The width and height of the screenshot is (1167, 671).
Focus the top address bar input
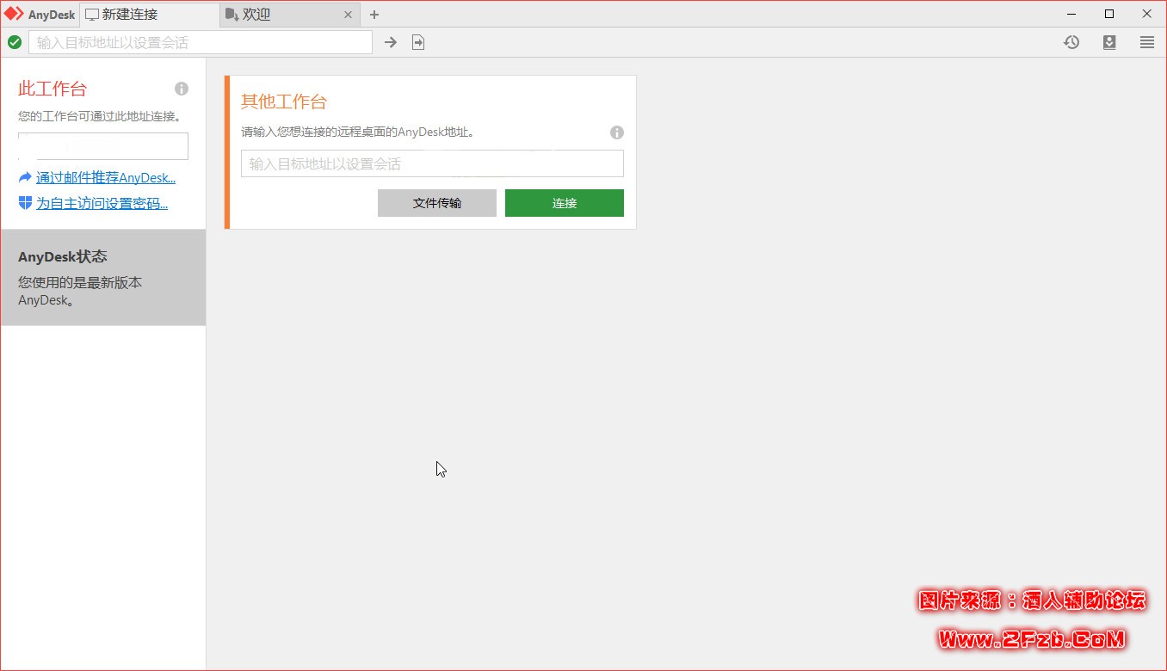201,42
